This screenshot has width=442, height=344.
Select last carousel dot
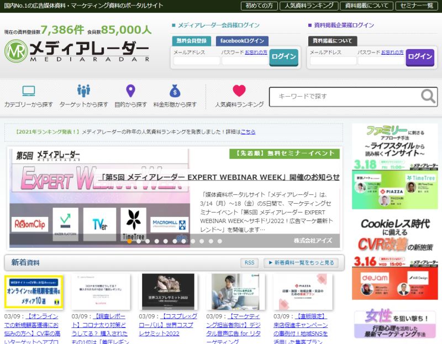click(219, 241)
